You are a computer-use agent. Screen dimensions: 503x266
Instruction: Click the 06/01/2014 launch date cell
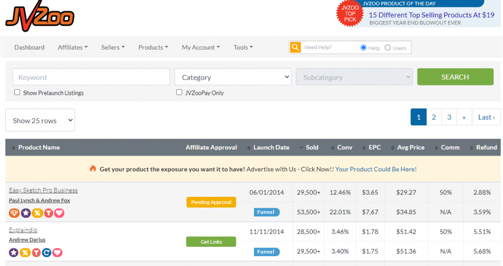click(267, 192)
